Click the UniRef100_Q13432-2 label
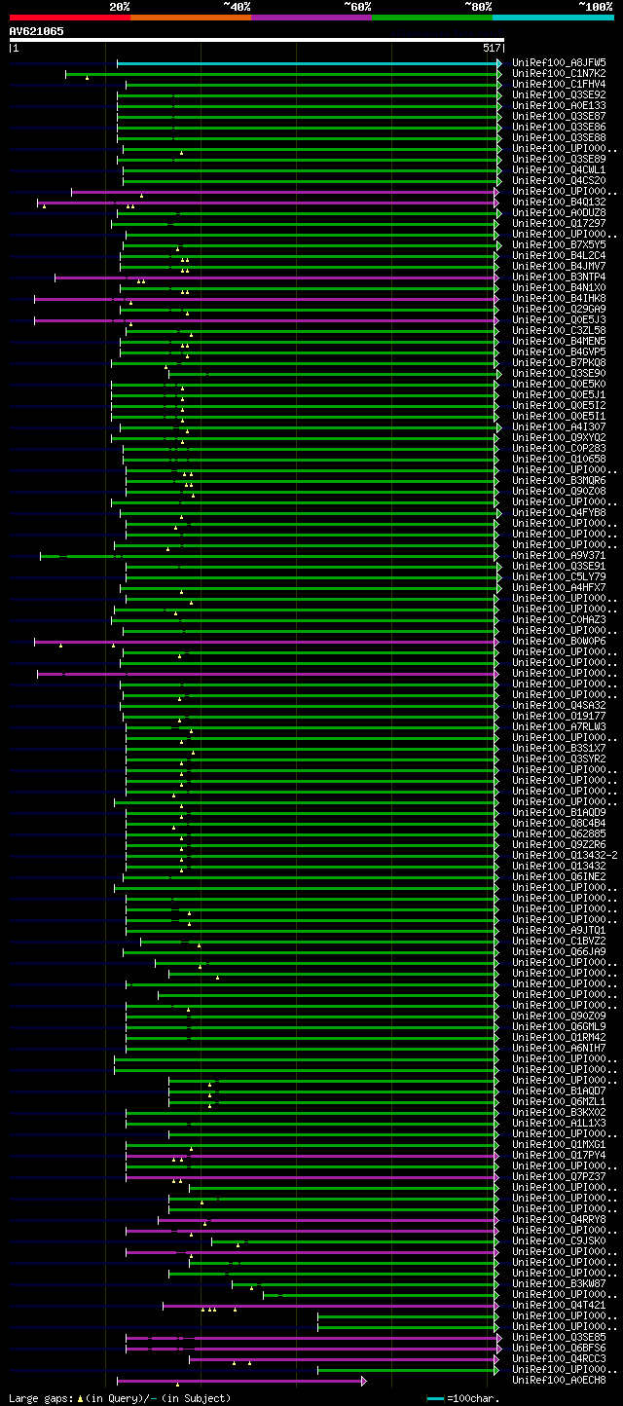The height and width of the screenshot is (1406, 623). pyautogui.click(x=565, y=855)
